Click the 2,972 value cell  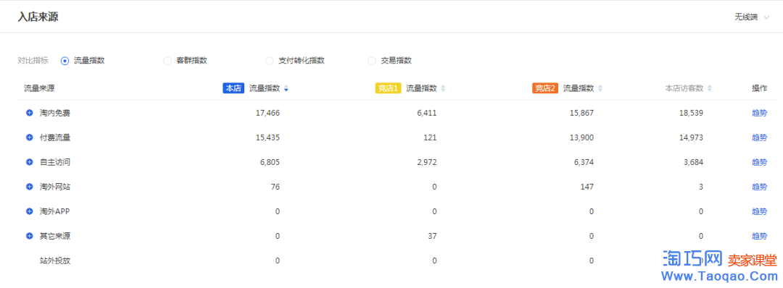427,162
